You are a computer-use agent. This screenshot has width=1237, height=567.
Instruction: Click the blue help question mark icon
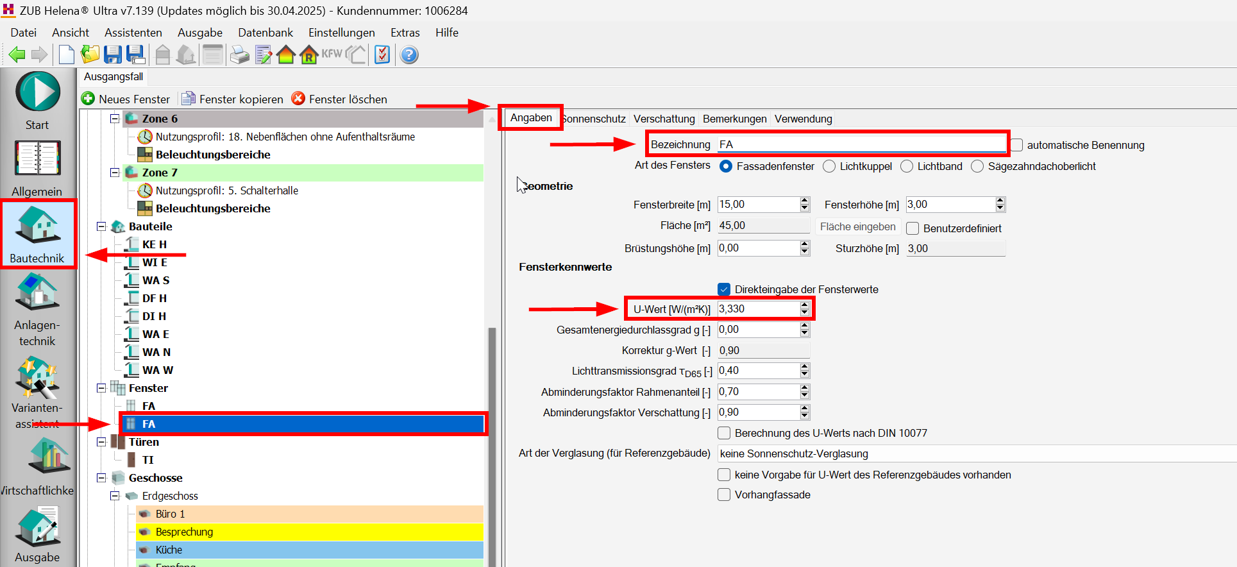pos(409,55)
